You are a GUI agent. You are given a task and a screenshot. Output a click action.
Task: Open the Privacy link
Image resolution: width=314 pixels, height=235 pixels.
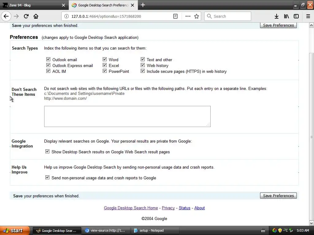pos(168,208)
